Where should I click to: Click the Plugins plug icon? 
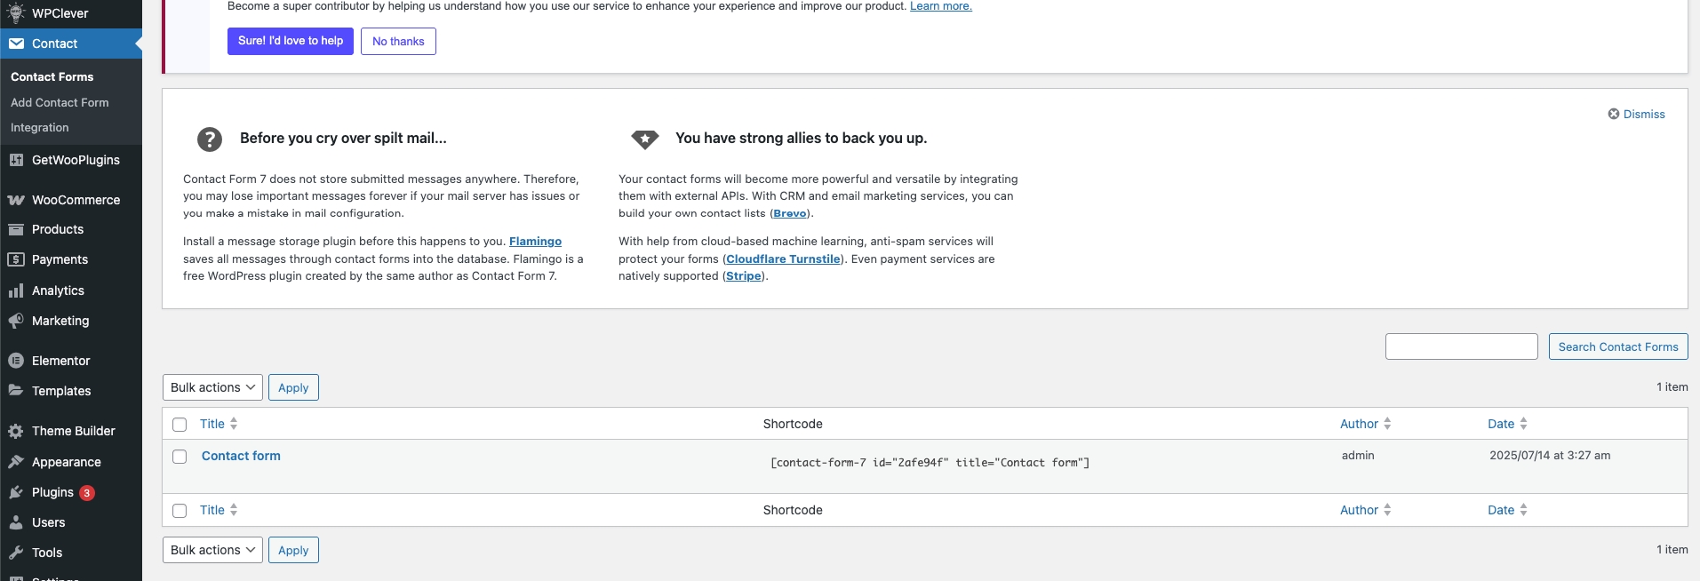pos(16,492)
